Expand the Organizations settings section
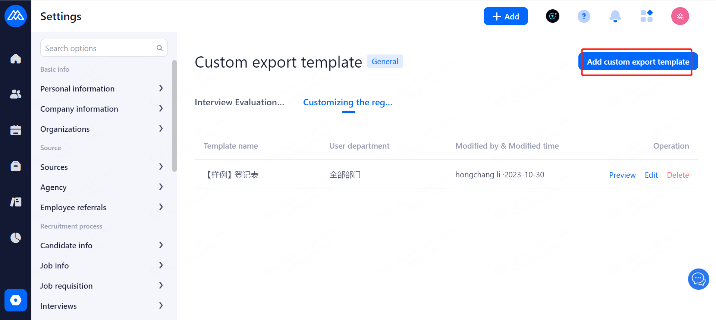 [x=101, y=129]
